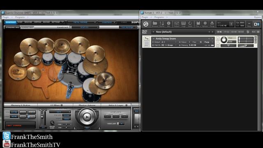
Task: Open the Info icon in Kontakt
Action: (168, 24)
